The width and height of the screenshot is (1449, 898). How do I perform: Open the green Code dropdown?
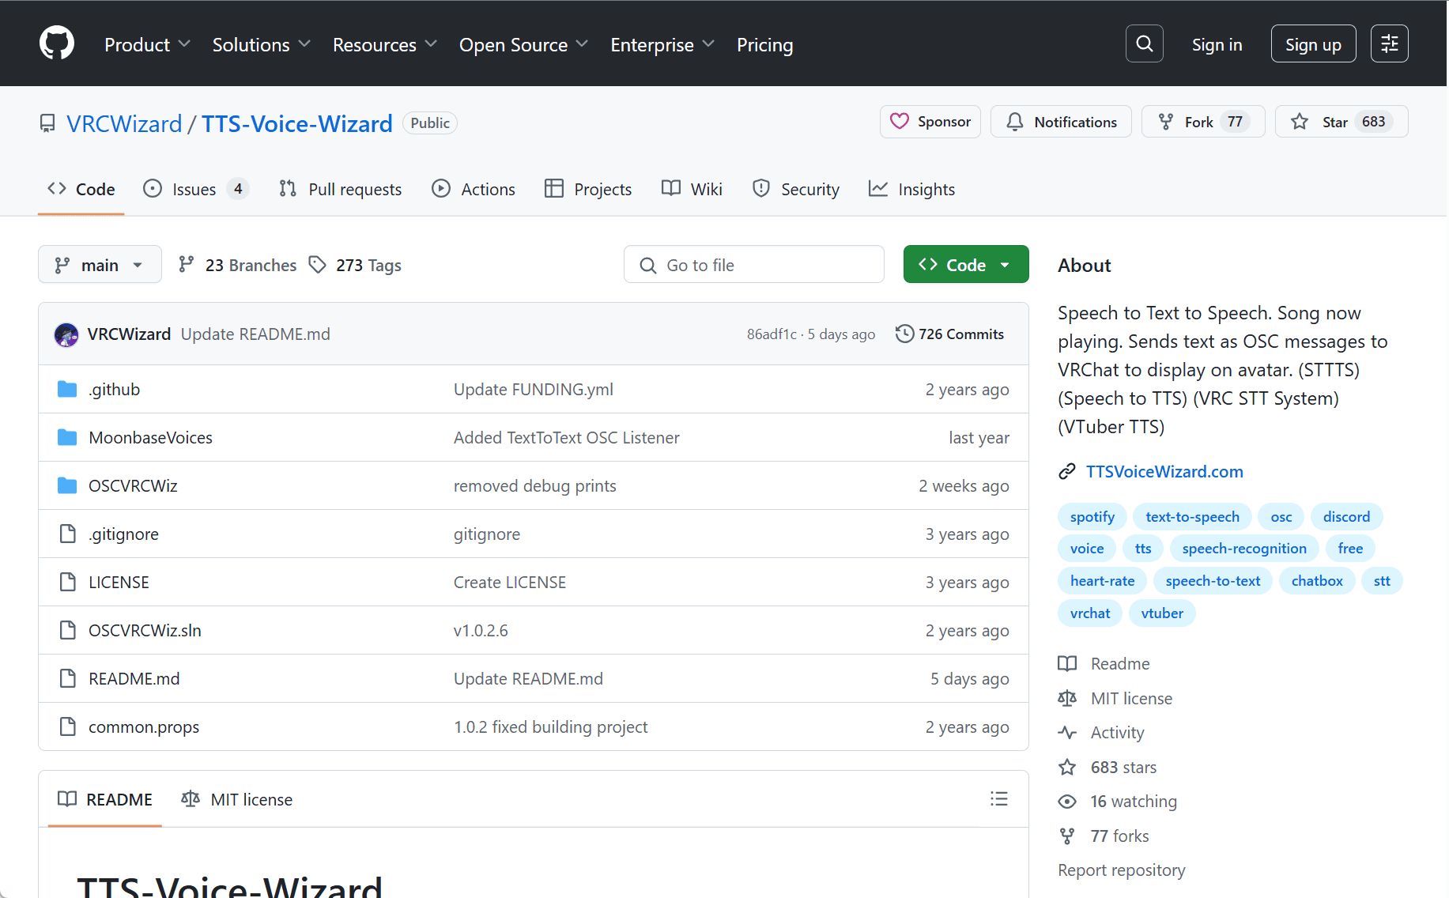click(x=965, y=265)
